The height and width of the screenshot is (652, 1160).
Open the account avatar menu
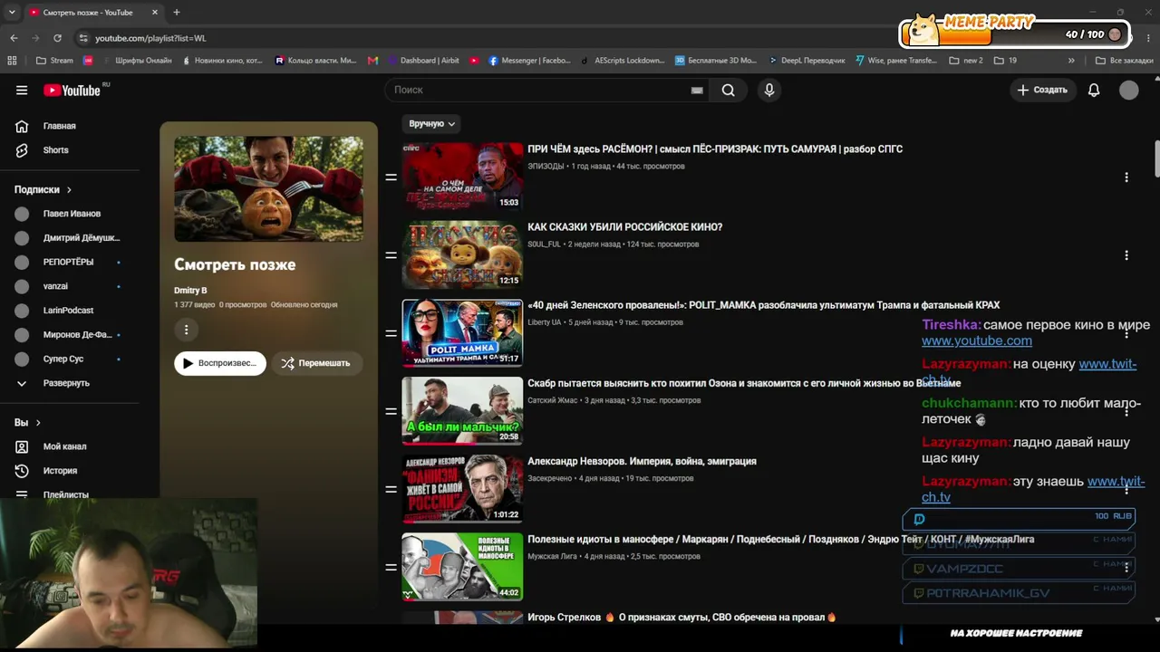click(x=1128, y=90)
